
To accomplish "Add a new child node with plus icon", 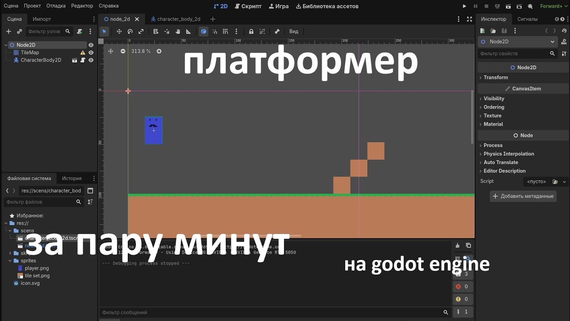I will [x=8, y=32].
